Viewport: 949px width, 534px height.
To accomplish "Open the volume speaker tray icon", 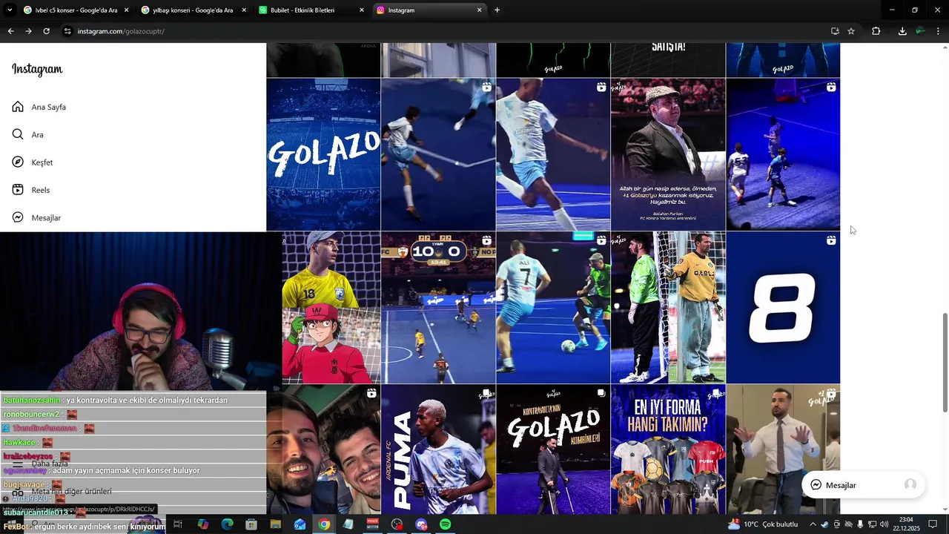I will tap(884, 524).
